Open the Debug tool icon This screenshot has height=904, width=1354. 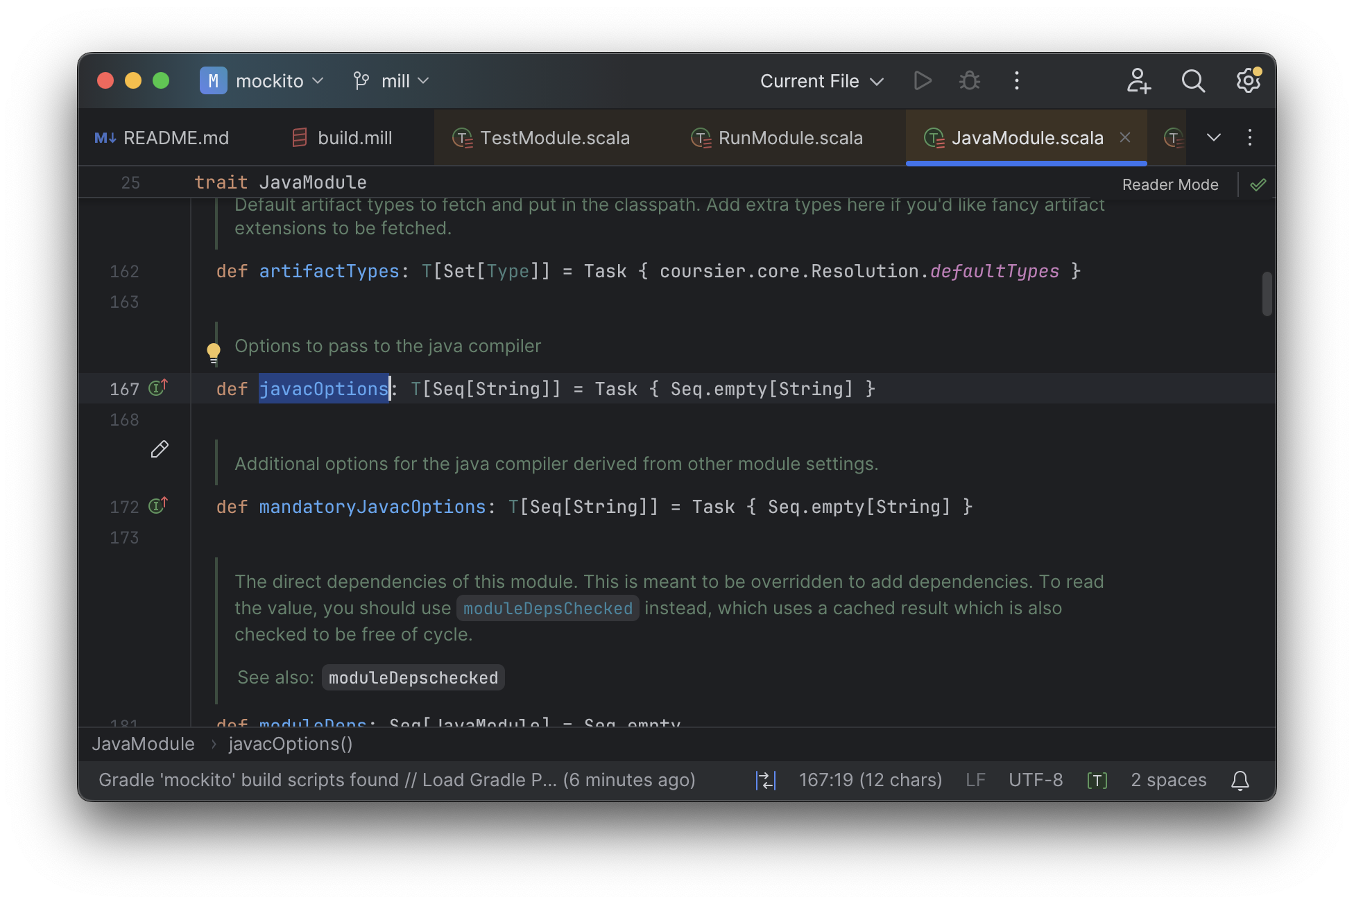tap(970, 80)
